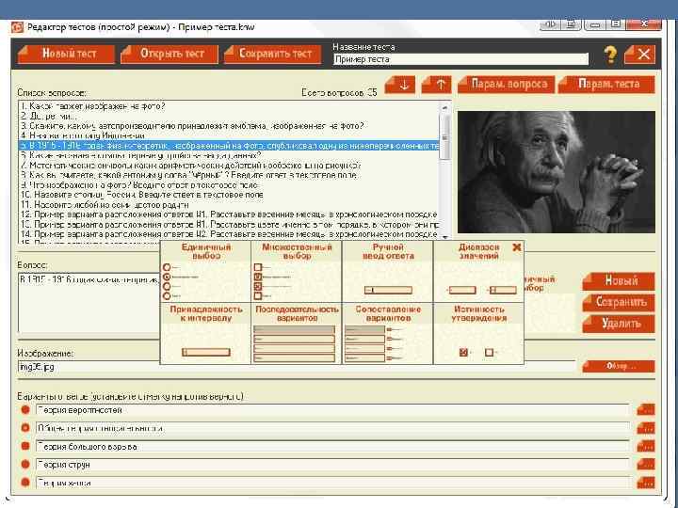Move question up with the arrow button
This screenshot has width=678, height=508.
(x=436, y=85)
